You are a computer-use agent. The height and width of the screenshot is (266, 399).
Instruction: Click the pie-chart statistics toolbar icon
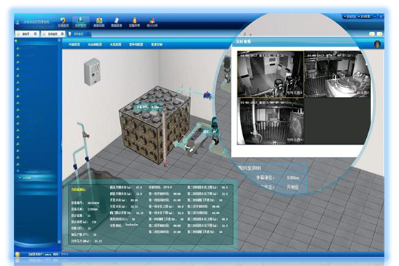152,22
